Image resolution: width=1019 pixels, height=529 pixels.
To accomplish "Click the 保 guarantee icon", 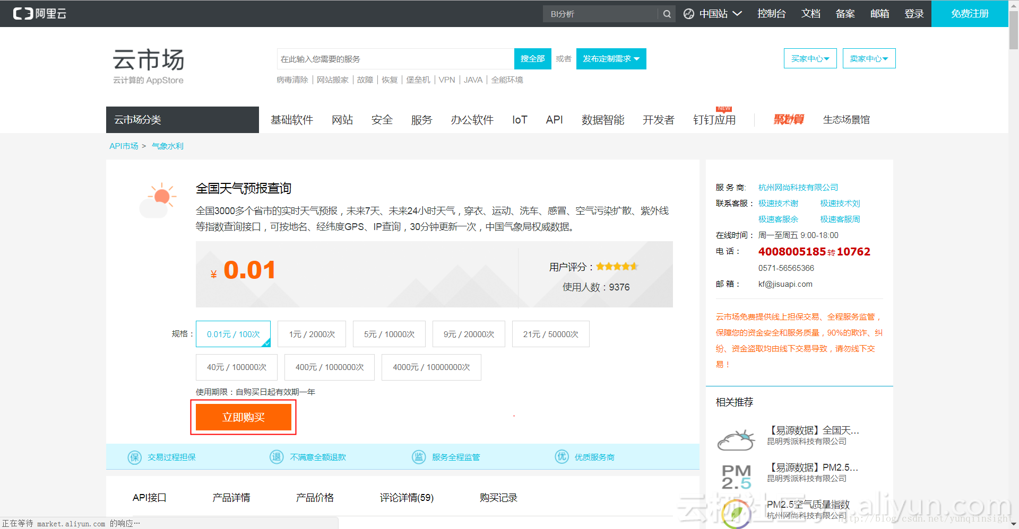I will coord(135,457).
